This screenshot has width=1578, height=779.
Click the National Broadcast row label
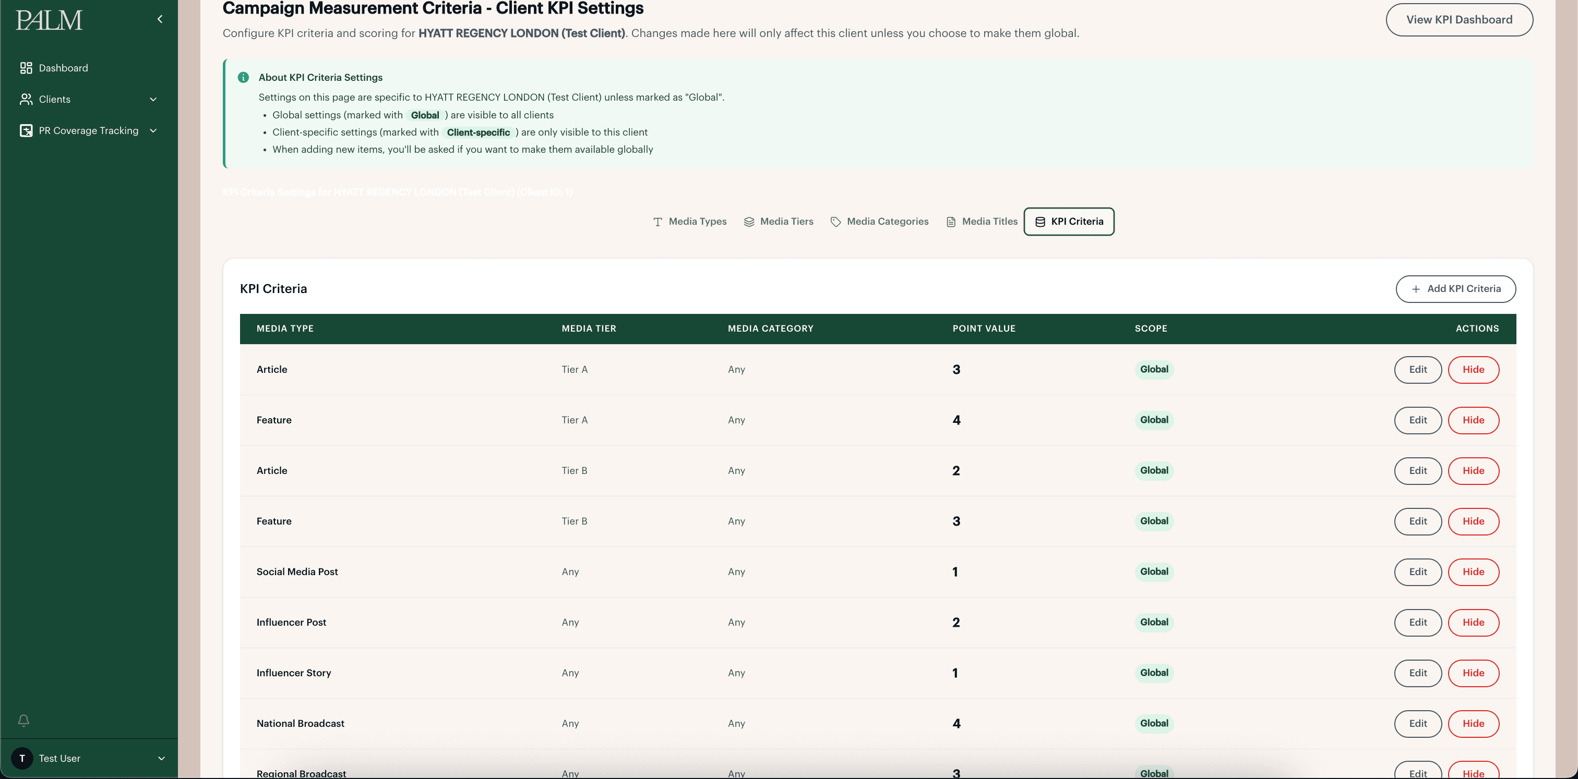click(x=300, y=723)
